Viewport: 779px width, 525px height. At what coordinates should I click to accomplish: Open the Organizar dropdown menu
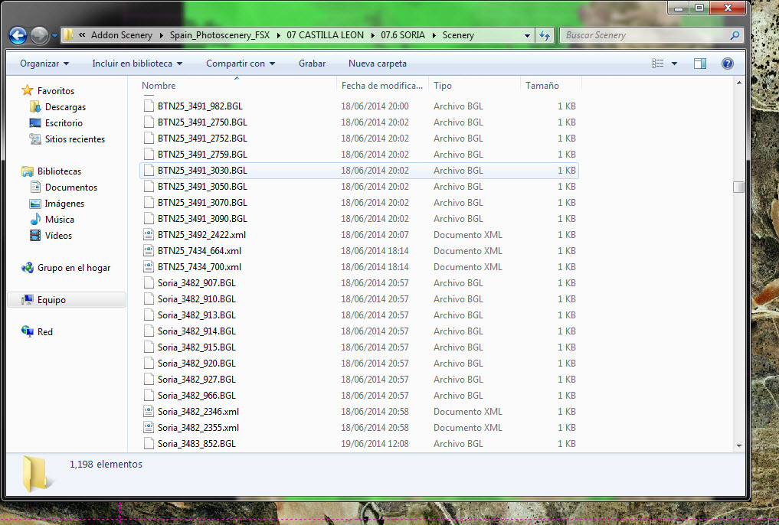point(44,64)
